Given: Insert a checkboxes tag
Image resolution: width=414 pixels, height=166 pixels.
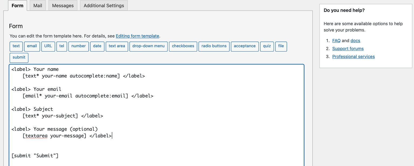Looking at the screenshot, I should (183, 46).
